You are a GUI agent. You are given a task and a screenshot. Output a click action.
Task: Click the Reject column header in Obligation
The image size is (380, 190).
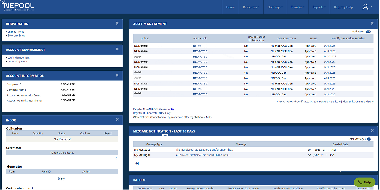tap(108, 133)
